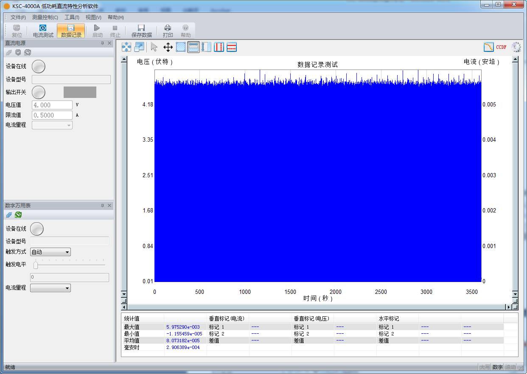The width and height of the screenshot is (527, 374).
Task: Click the 电压值 field showing 4.000
Action: coord(52,105)
